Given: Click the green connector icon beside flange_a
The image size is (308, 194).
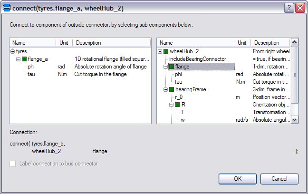Looking at the screenshot, I should click(24, 59).
